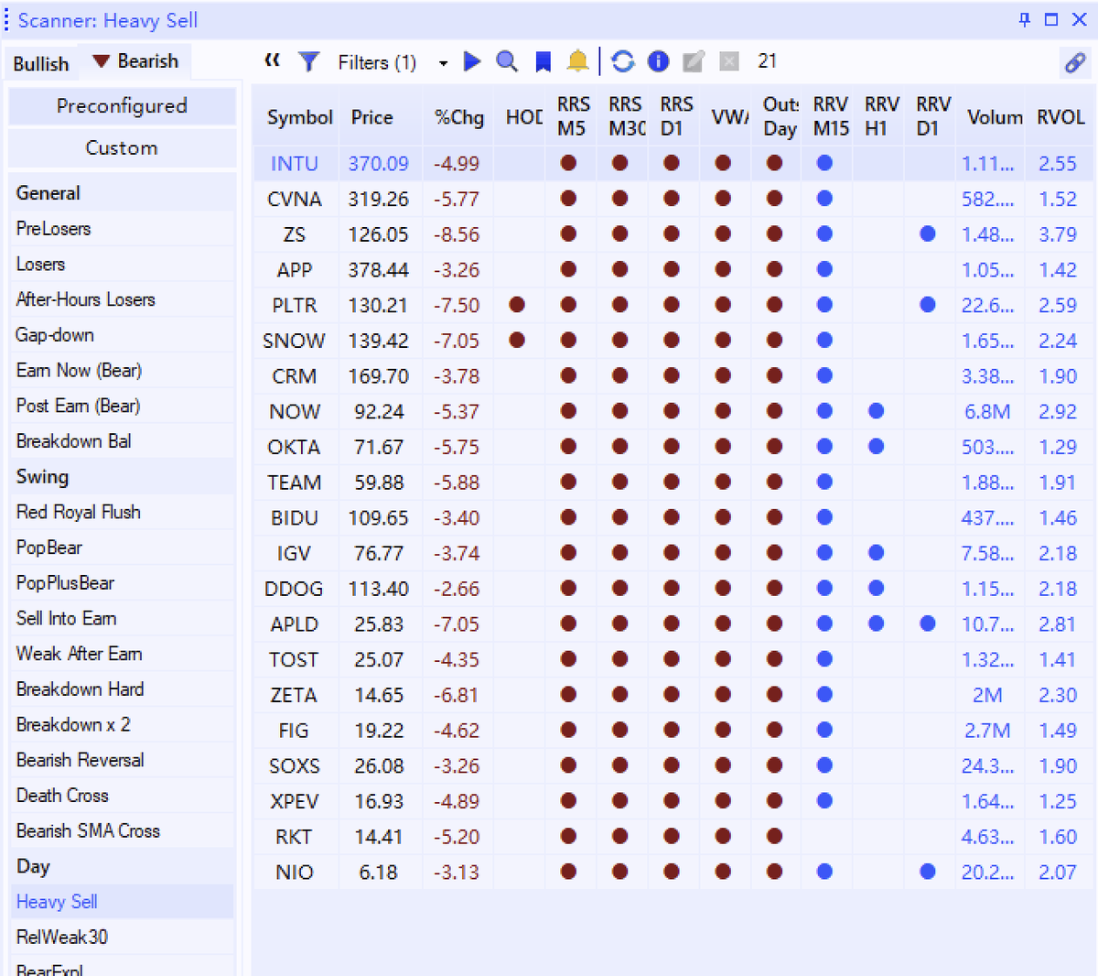This screenshot has height=976, width=1098.
Task: Select the SNOW symbol
Action: coord(294,342)
